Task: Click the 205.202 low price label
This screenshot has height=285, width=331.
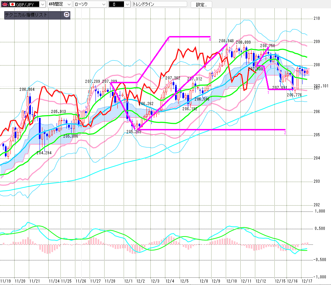Action: (x=133, y=132)
